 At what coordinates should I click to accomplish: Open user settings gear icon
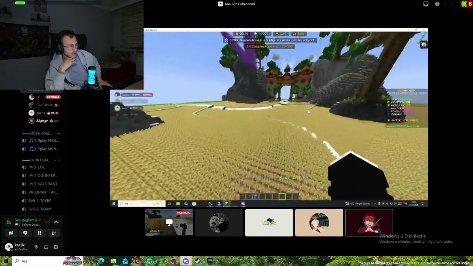[56, 247]
